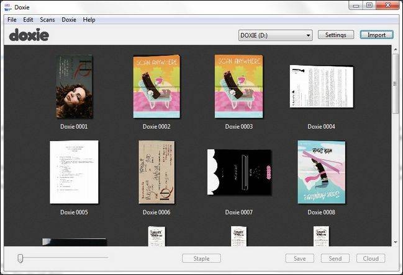Screen dimensions: 403x275
Task: Select the Doxie 0007 black scan thumbnail
Action: coord(239,172)
